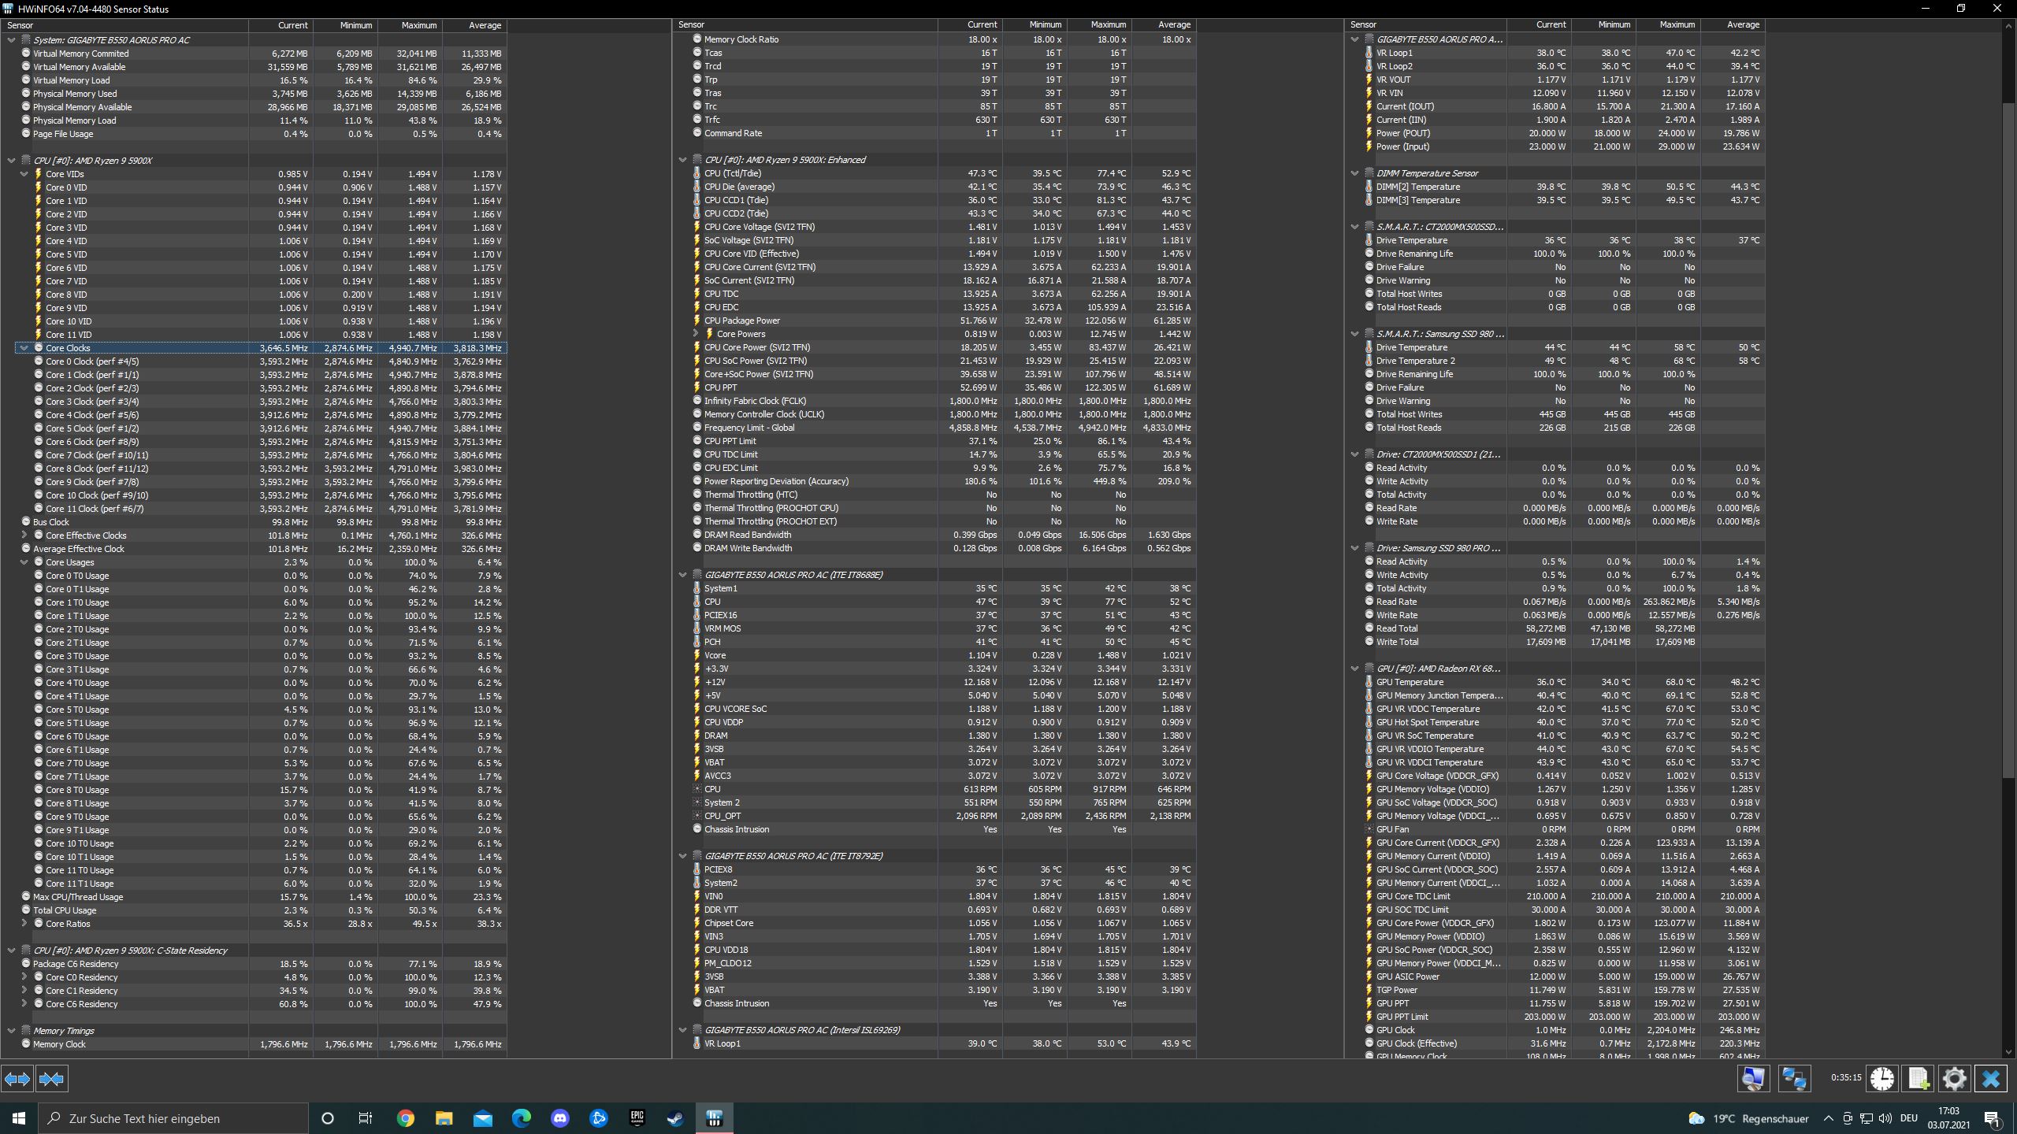Click the monitor with magnifier icon
Screen dimensions: 2017x1134
(1754, 1078)
